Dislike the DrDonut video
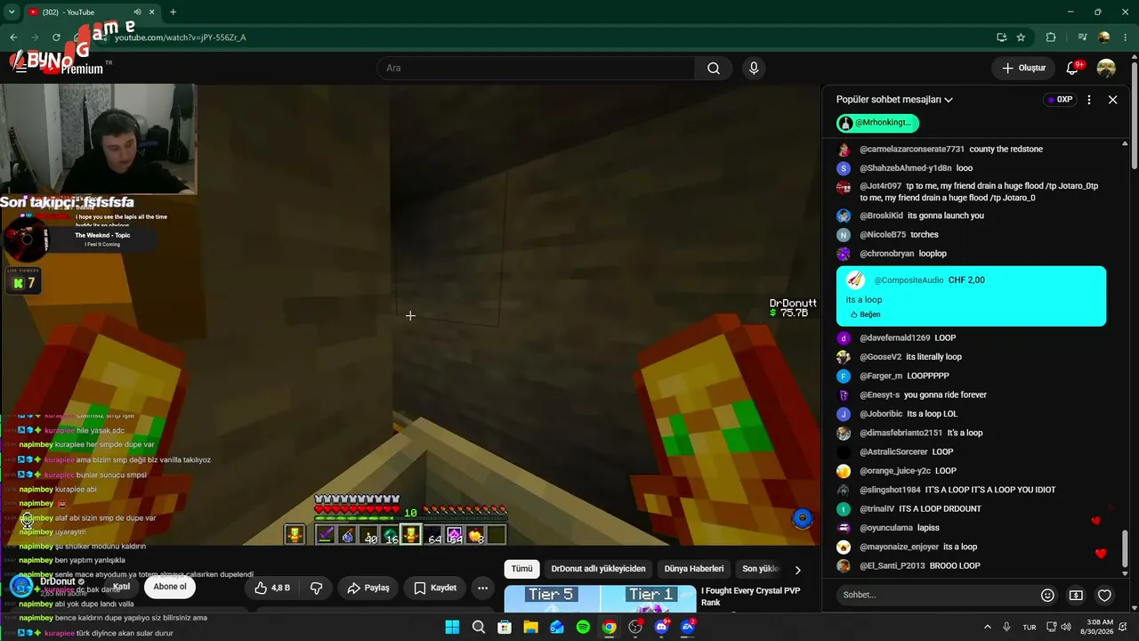Screen dimensions: 1139x641 coord(316,588)
